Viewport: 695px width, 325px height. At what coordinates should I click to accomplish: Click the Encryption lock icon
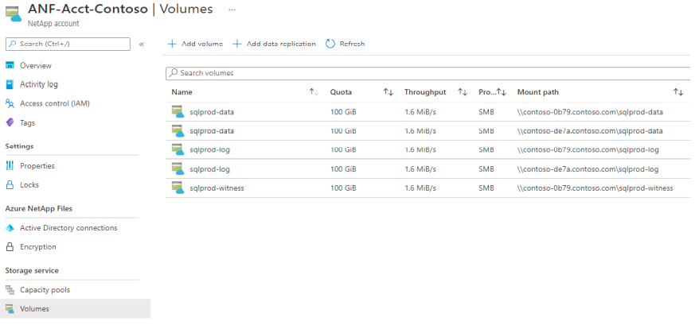pos(10,247)
